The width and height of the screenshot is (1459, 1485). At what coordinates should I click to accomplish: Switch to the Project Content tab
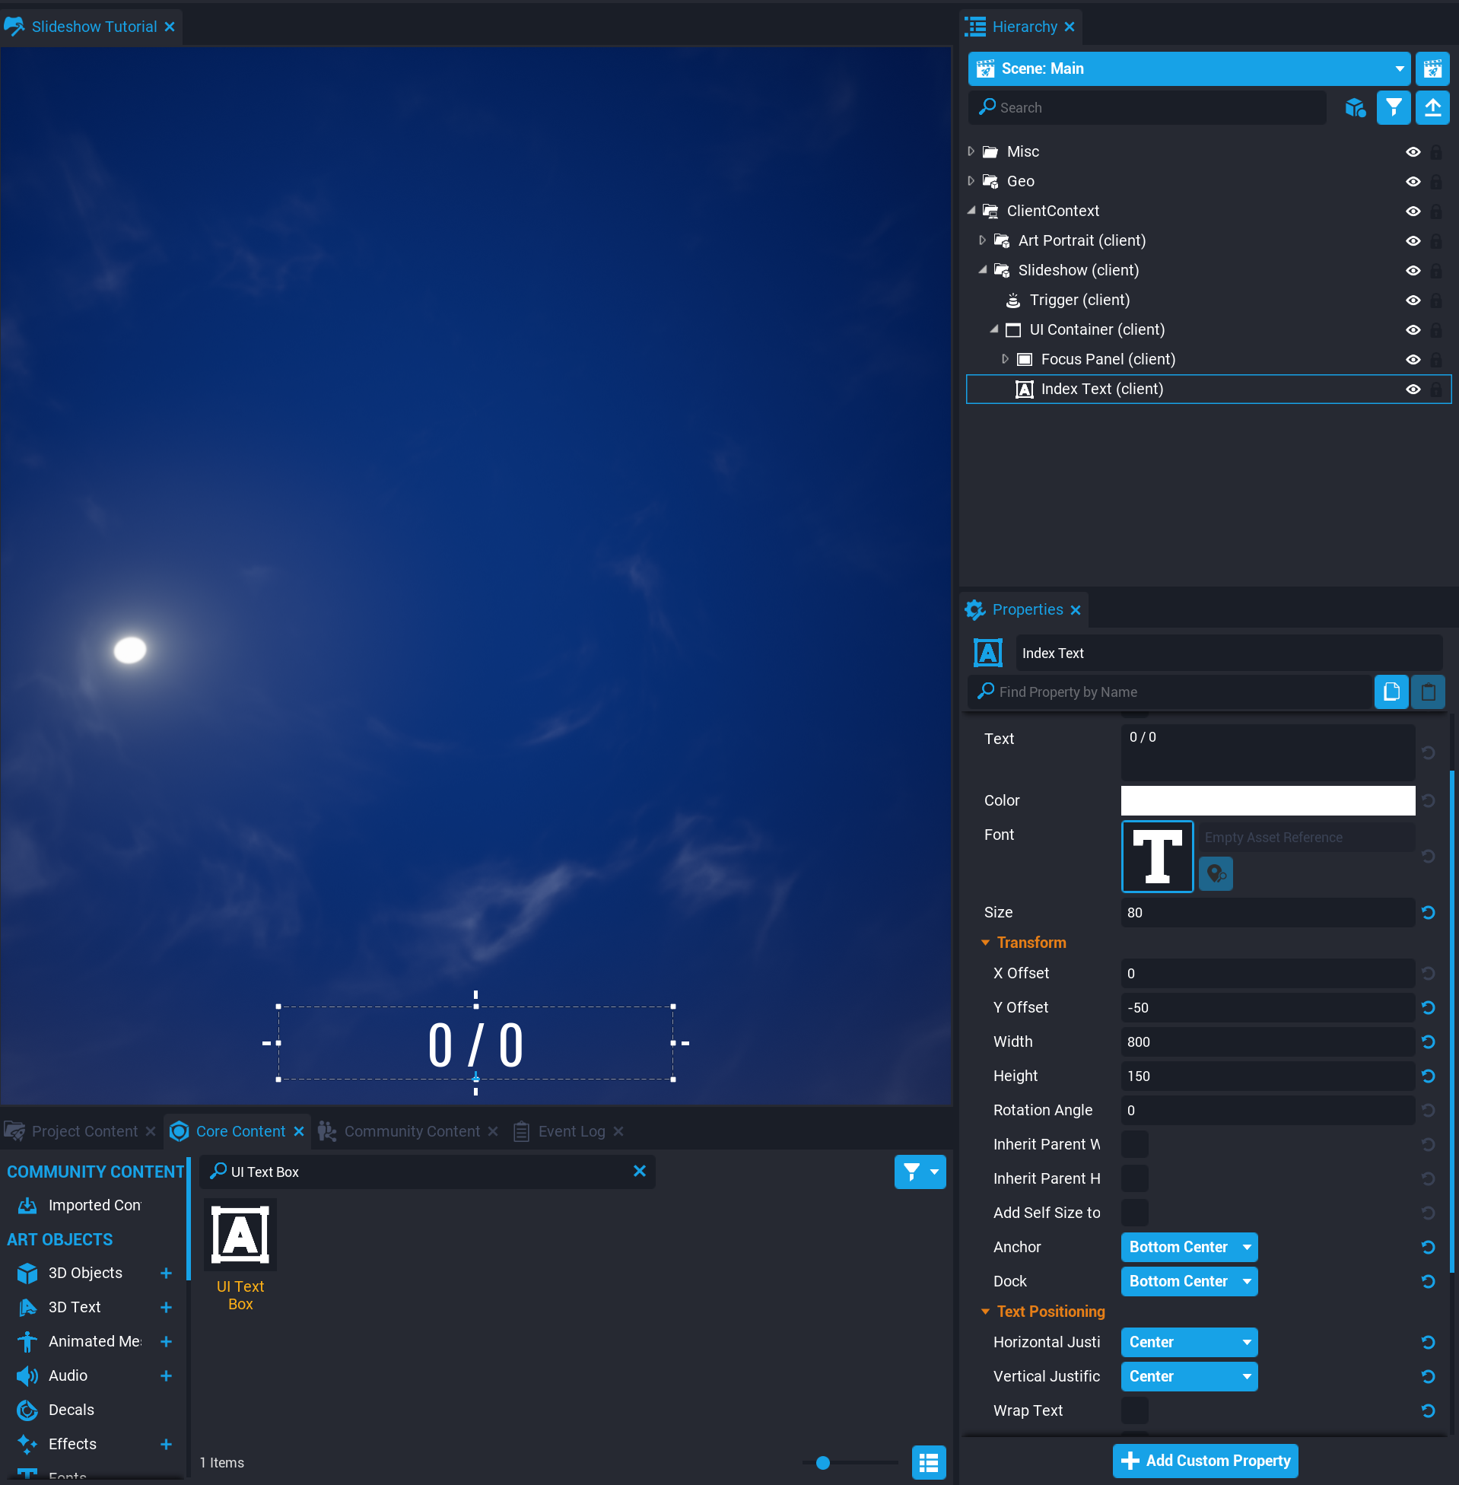84,1131
